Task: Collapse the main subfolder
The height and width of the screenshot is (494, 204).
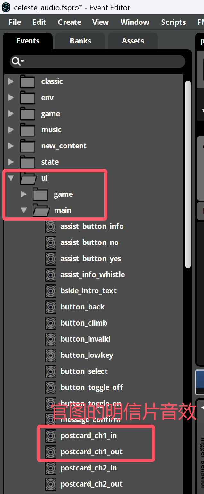Action: [23, 210]
